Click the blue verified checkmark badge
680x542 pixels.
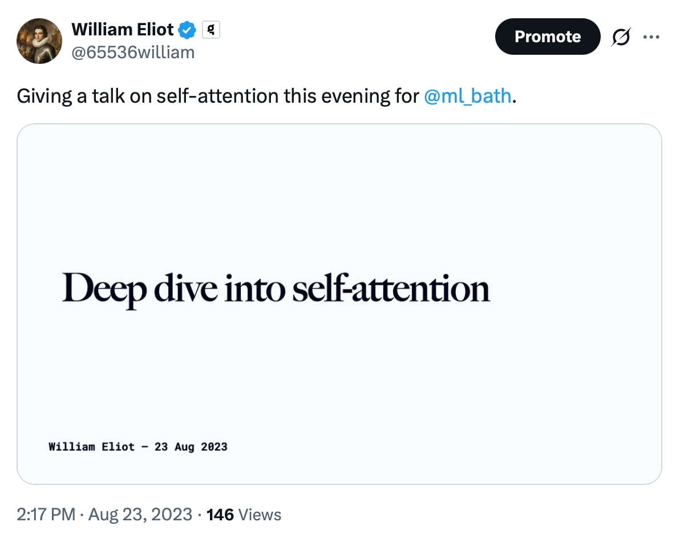[x=187, y=30]
